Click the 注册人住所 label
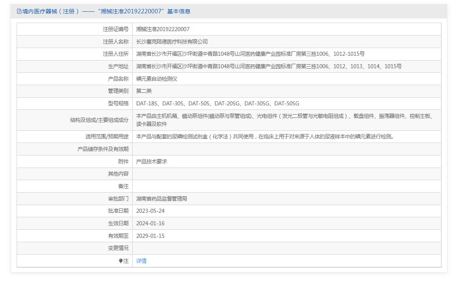The image size is (459, 281). (116, 54)
